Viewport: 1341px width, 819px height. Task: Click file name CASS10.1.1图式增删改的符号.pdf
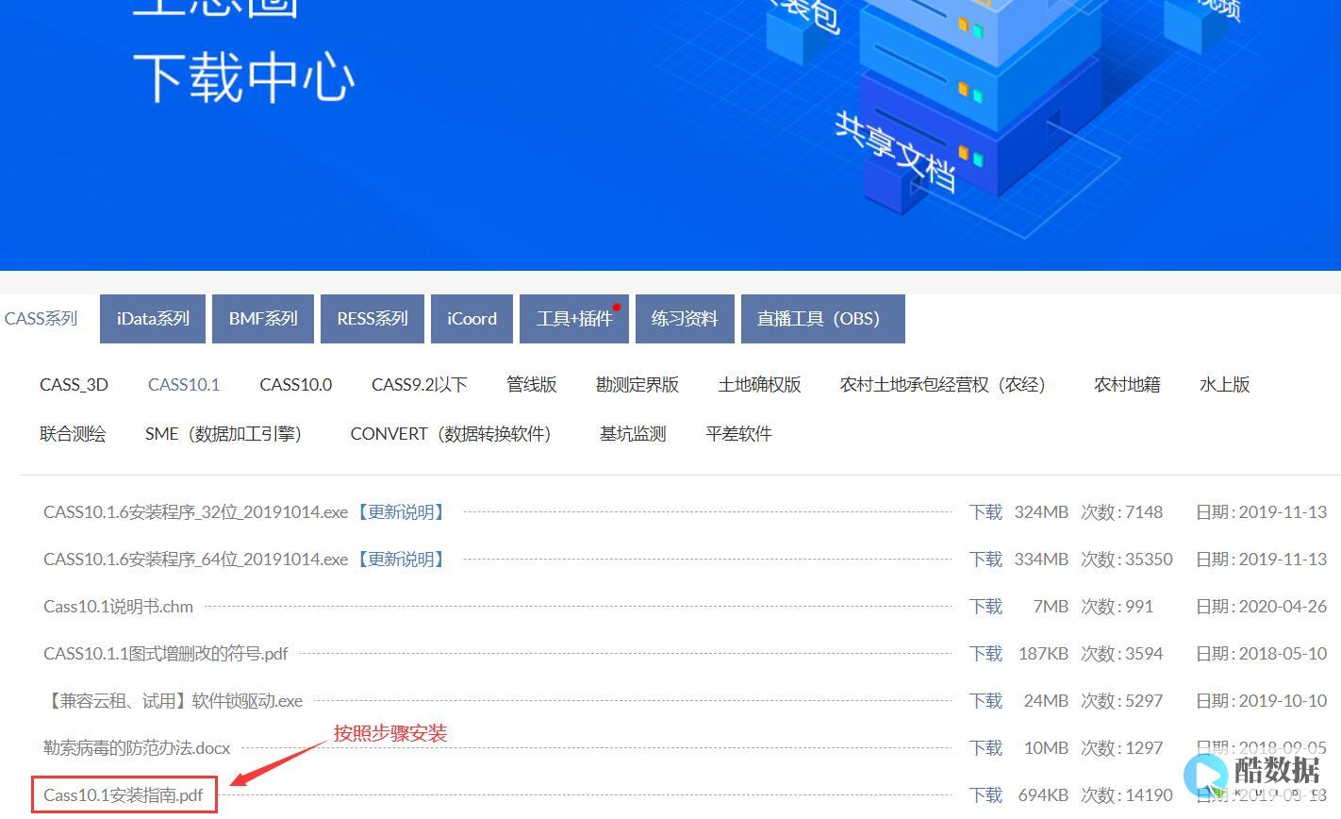pyautogui.click(x=166, y=654)
